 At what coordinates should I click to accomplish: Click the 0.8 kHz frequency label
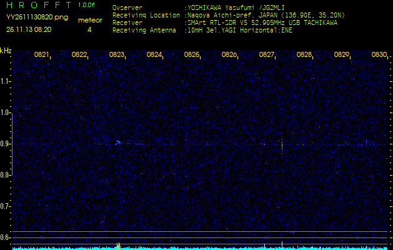pyautogui.click(x=5, y=175)
